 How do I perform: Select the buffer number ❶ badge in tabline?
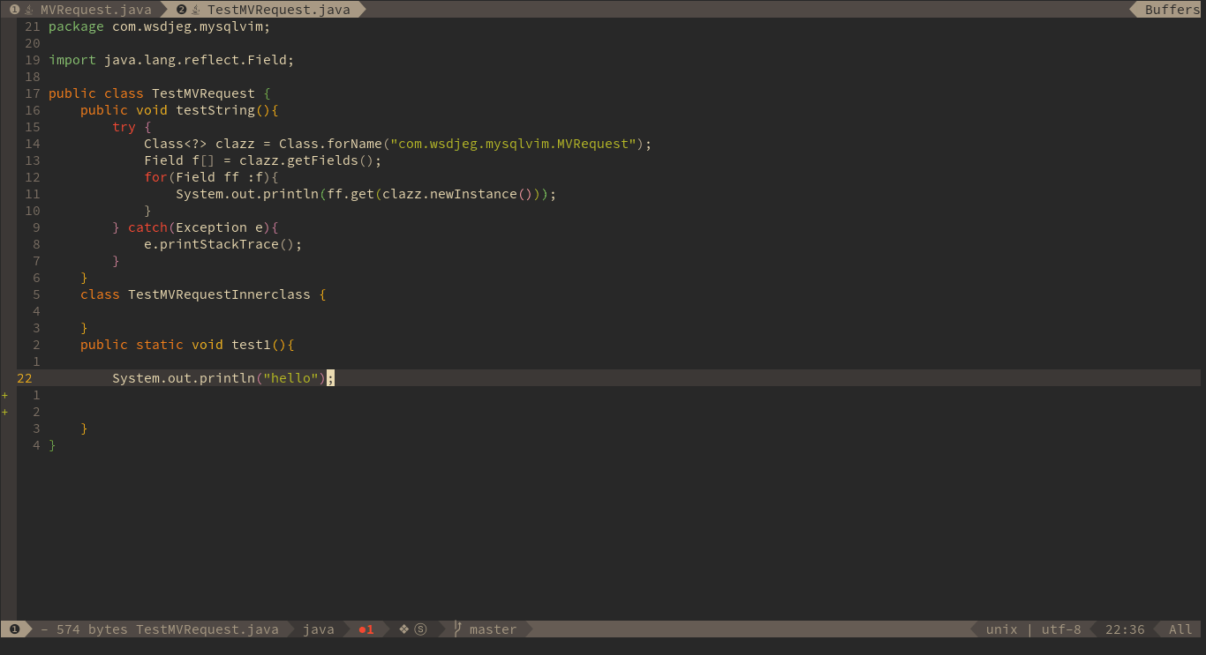13,9
